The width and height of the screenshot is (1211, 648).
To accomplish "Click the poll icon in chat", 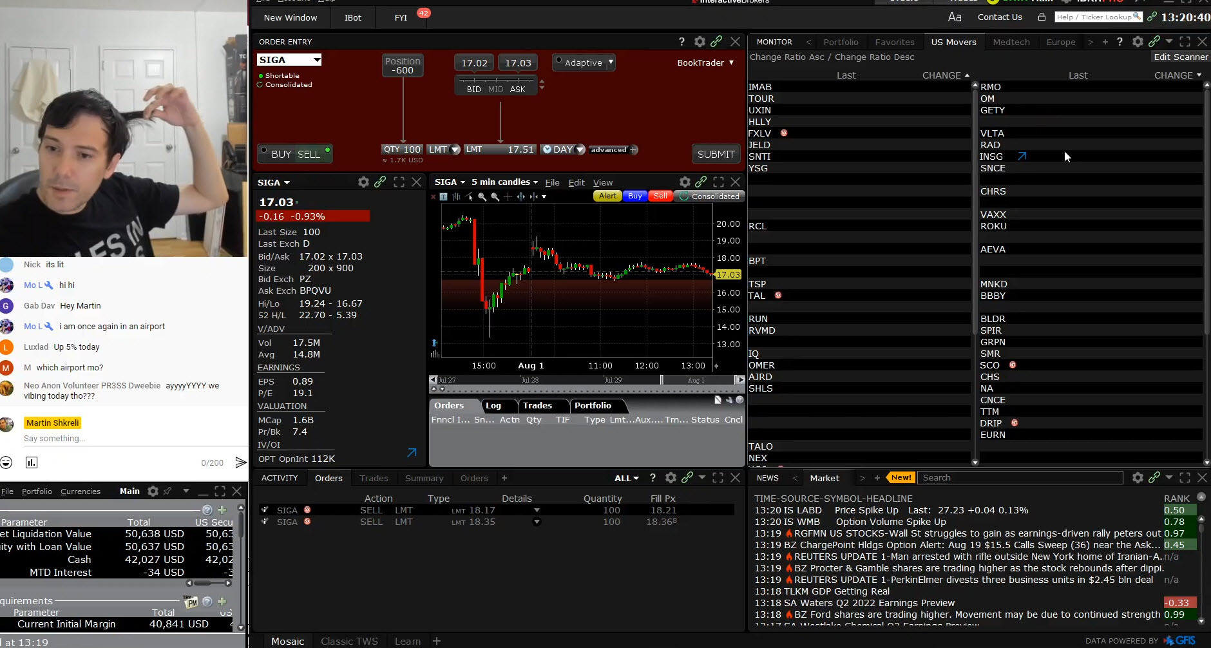I will (x=32, y=462).
